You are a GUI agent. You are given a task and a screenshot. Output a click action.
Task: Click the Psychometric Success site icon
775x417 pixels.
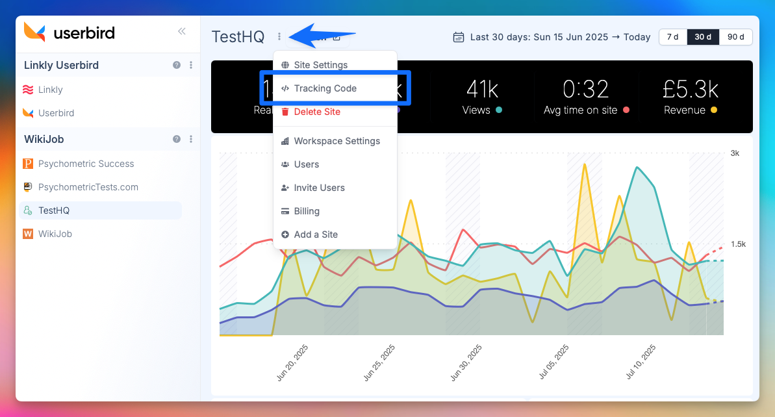click(x=28, y=164)
